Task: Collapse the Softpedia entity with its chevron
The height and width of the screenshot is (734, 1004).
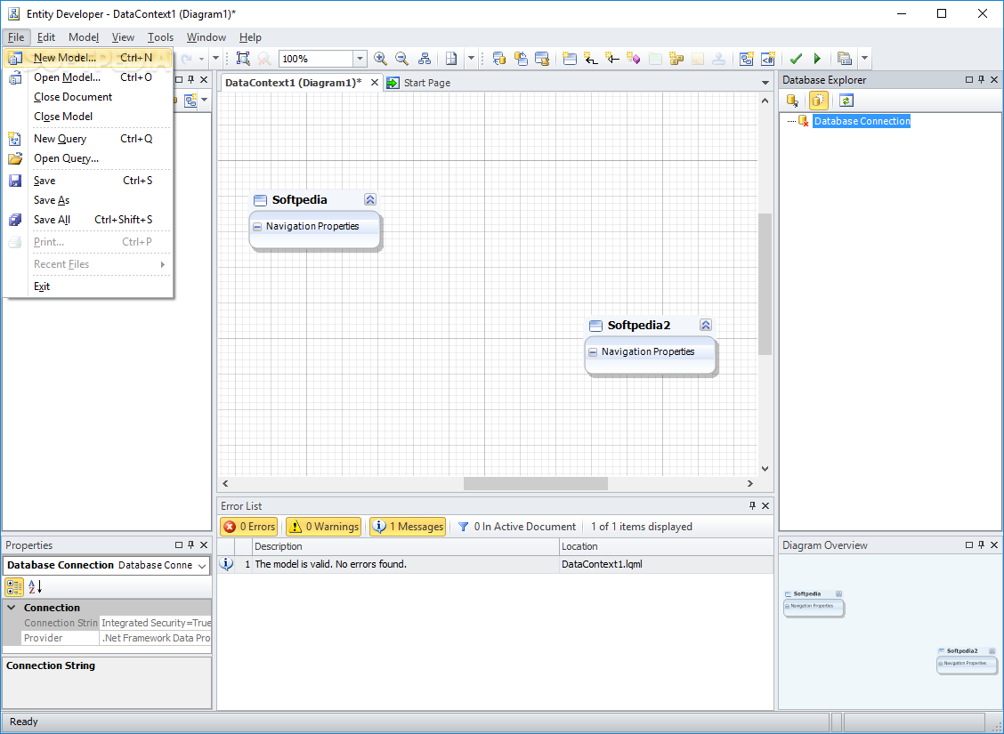Action: tap(369, 198)
